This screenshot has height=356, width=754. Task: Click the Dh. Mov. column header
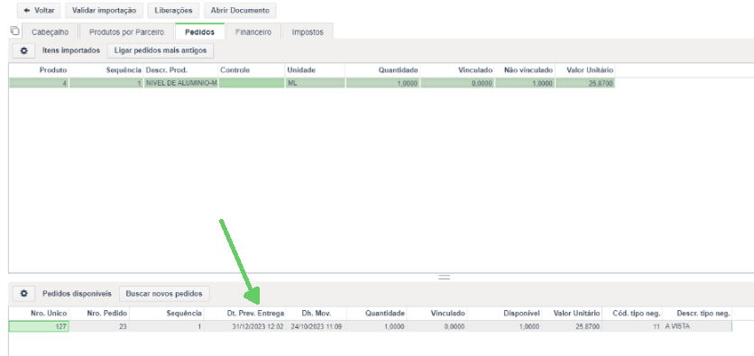coord(316,314)
